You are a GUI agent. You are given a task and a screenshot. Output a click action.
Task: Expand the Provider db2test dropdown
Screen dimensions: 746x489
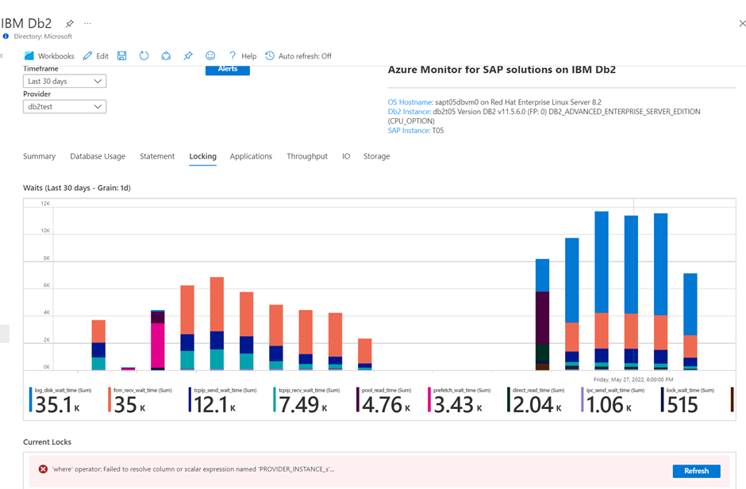[65, 106]
